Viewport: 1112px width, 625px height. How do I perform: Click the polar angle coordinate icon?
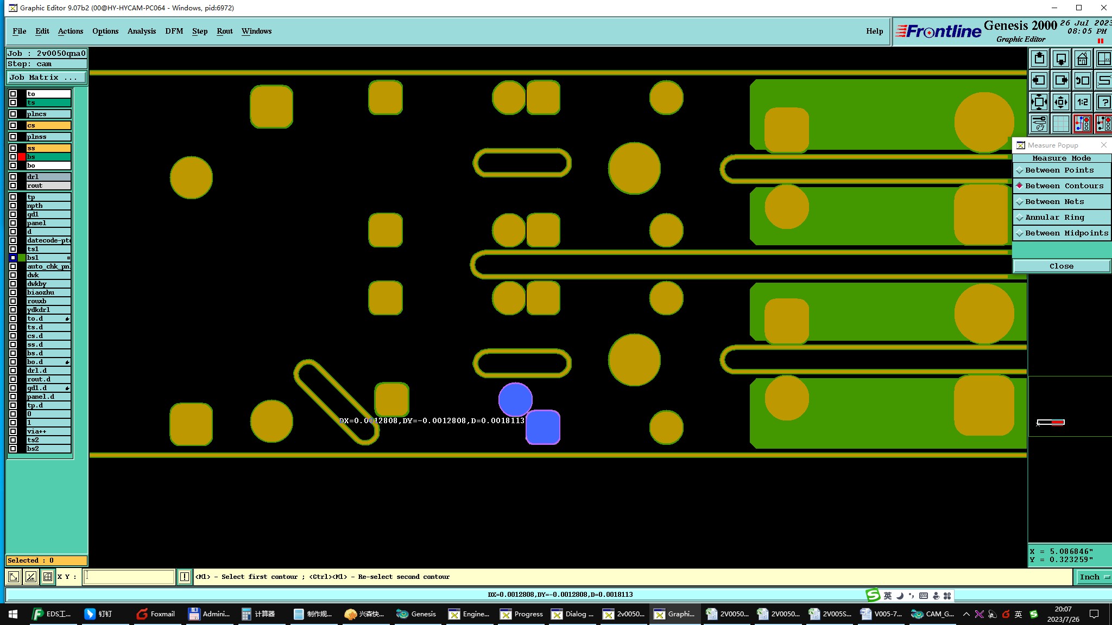coord(31,577)
